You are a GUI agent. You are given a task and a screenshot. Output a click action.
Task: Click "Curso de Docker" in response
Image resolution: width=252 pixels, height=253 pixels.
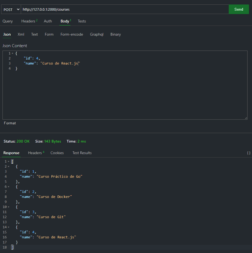tap(54, 197)
